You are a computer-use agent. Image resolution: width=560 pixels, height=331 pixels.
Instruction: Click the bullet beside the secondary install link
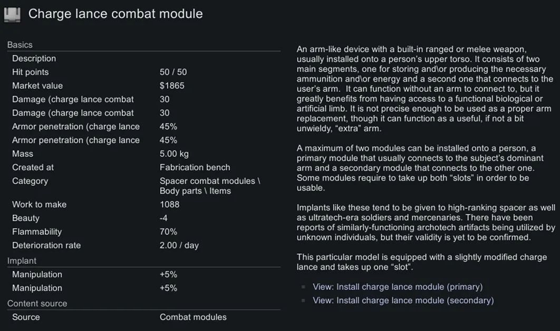(303, 301)
